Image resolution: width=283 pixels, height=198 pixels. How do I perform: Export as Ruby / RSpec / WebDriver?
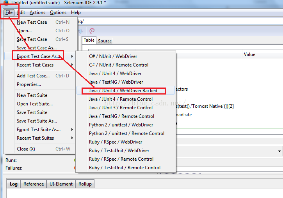tap(126, 142)
